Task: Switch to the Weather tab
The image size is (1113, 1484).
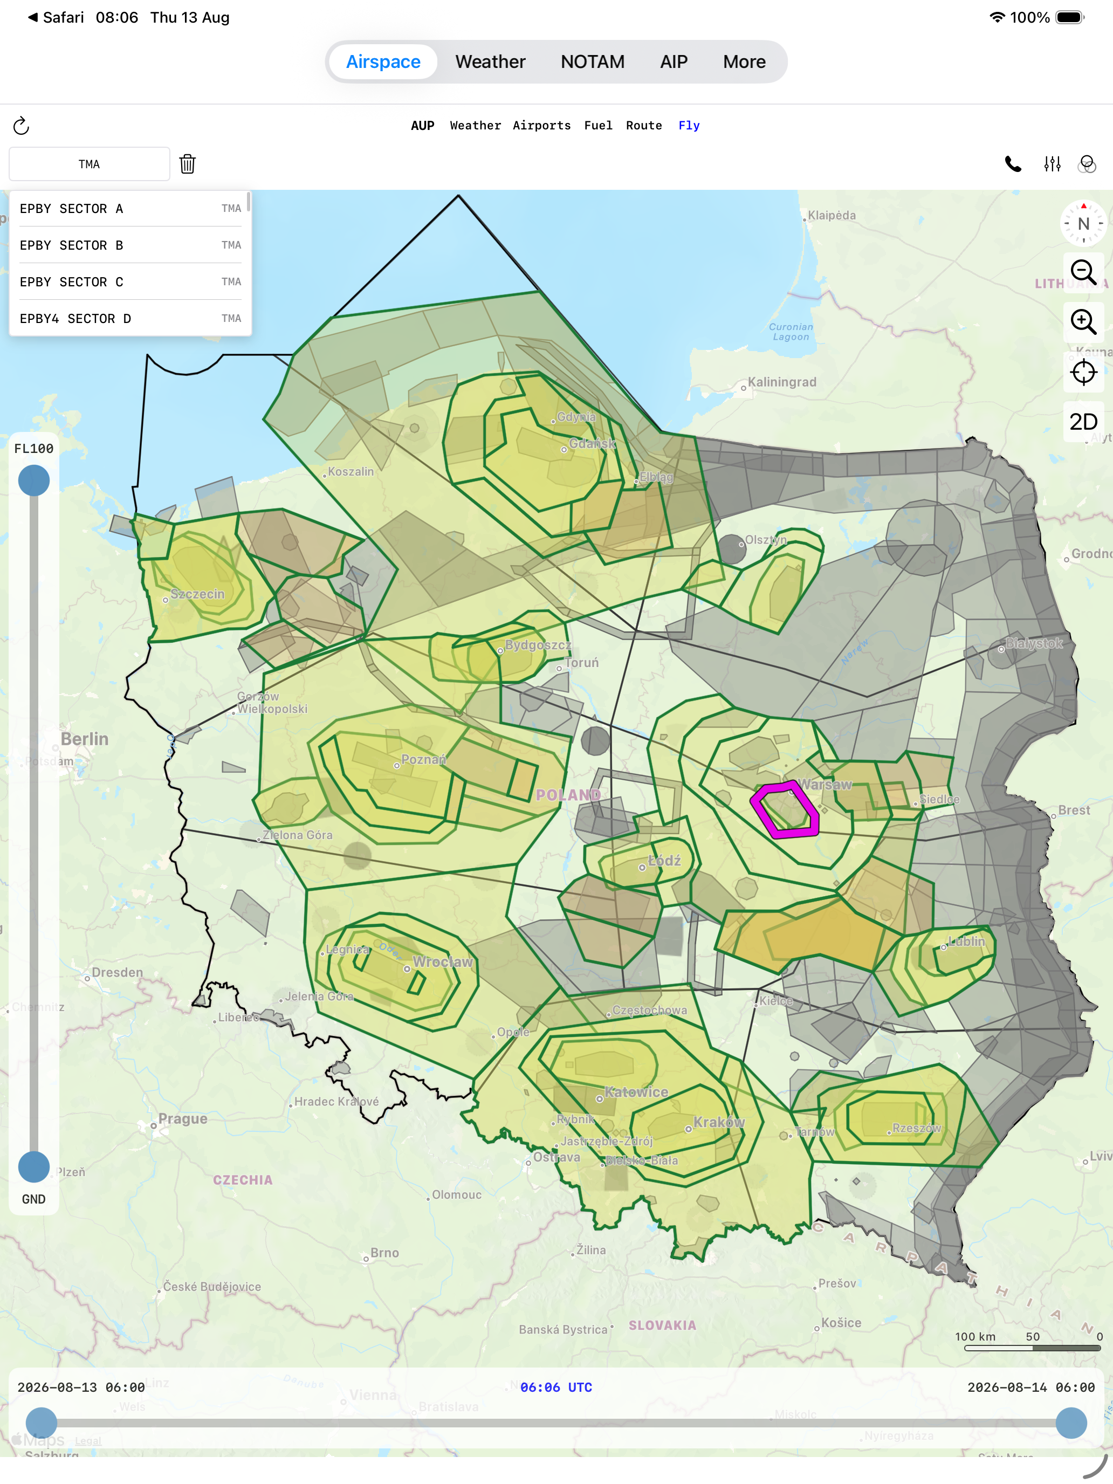Action: point(490,61)
